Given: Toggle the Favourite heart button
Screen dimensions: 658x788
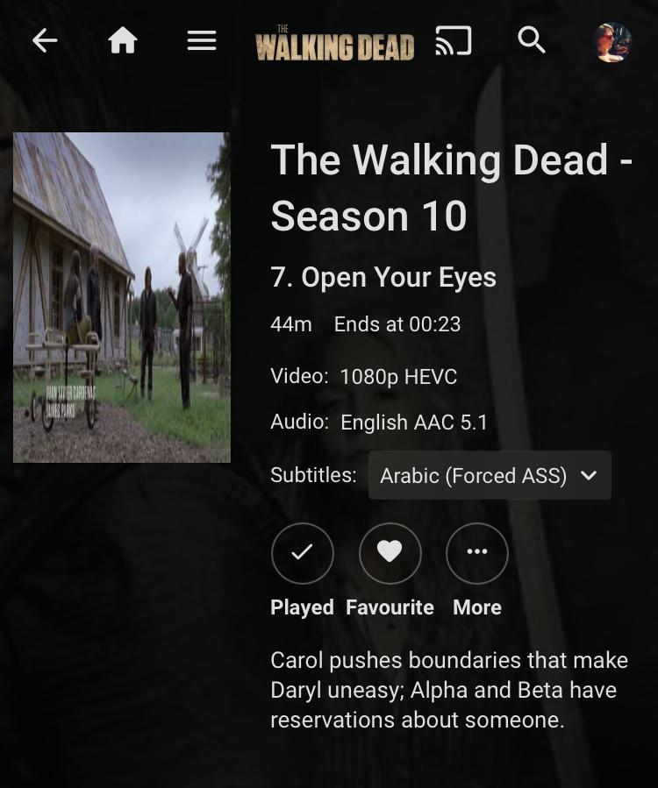Looking at the screenshot, I should pos(390,553).
